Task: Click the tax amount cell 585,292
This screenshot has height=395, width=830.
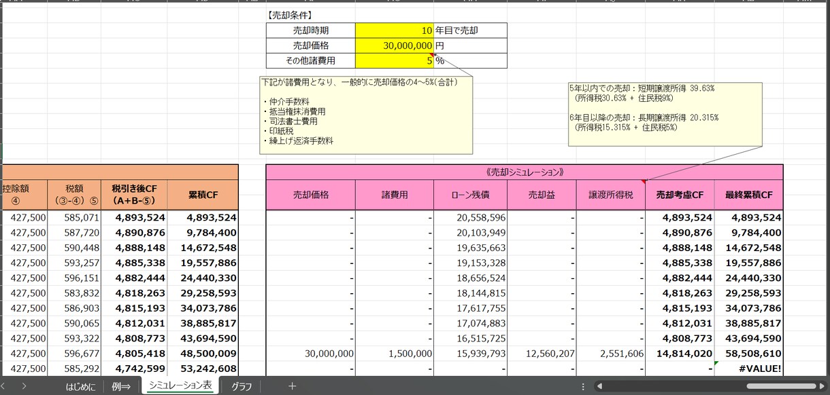Action: pos(74,369)
